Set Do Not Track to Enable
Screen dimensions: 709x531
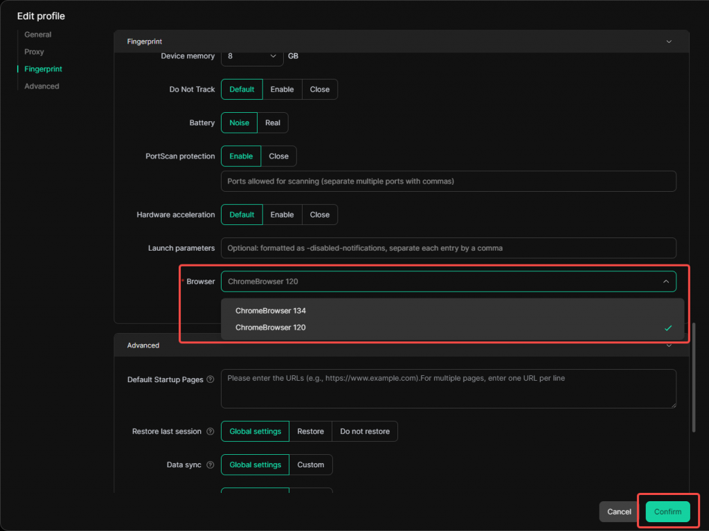[282, 89]
